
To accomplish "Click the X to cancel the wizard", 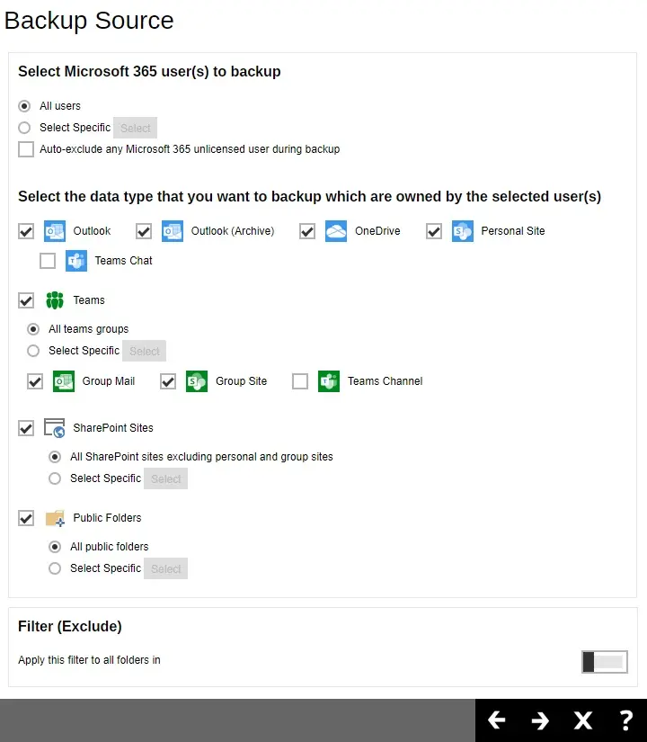I will pyautogui.click(x=582, y=720).
